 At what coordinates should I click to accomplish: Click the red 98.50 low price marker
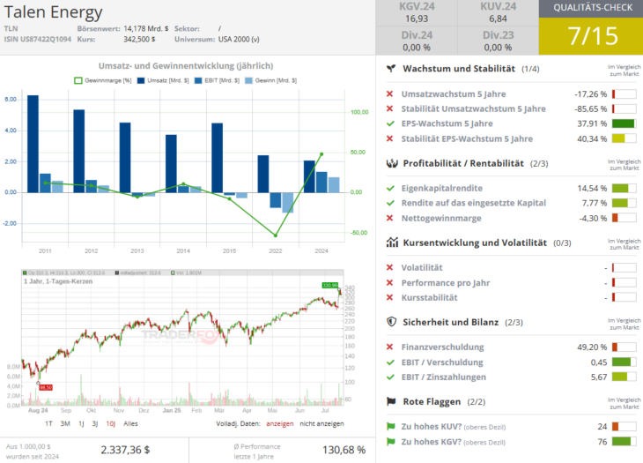[x=46, y=387]
